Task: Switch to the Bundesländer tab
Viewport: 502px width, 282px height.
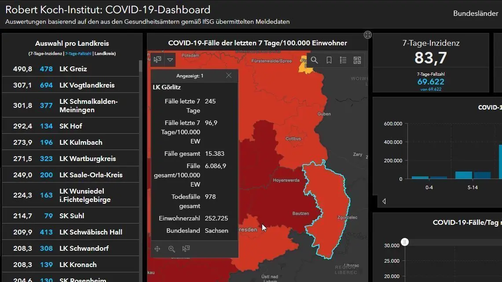Action: point(476,14)
